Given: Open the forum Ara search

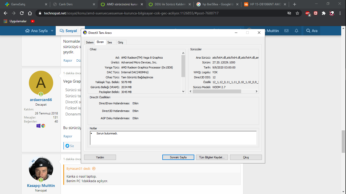Looking at the screenshot, I should (312, 31).
